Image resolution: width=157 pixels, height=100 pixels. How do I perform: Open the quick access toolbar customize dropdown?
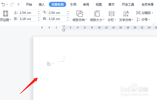pyautogui.click(x=18, y=5)
